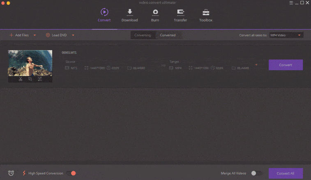Screen dimensions: 311x180
Task: Click the Convert All button
Action: click(286, 173)
